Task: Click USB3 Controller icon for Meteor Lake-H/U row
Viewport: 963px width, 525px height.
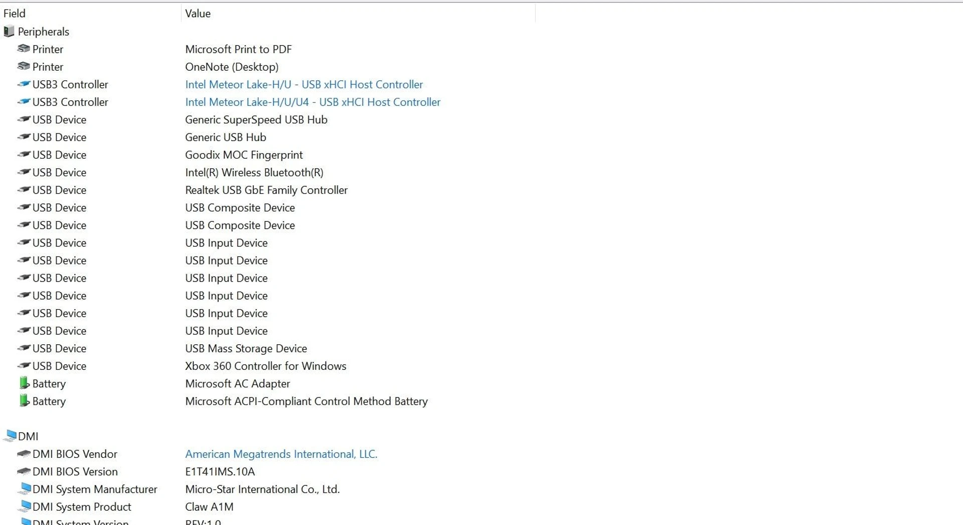Action: 24,84
